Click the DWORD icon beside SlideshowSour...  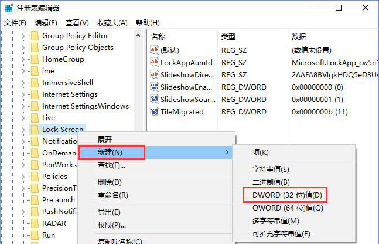tap(155, 99)
